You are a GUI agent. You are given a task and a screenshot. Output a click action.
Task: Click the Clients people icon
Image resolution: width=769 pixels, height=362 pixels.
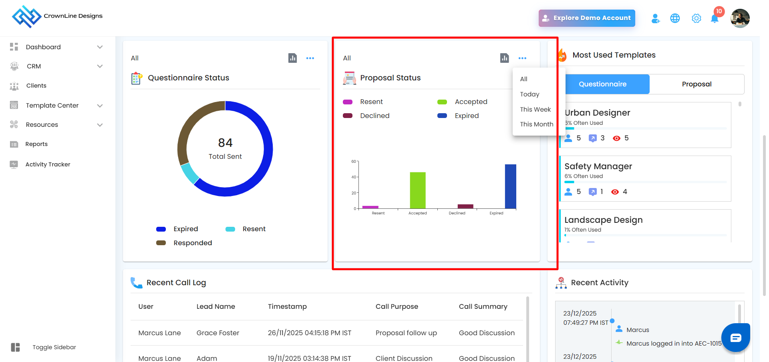pos(14,86)
